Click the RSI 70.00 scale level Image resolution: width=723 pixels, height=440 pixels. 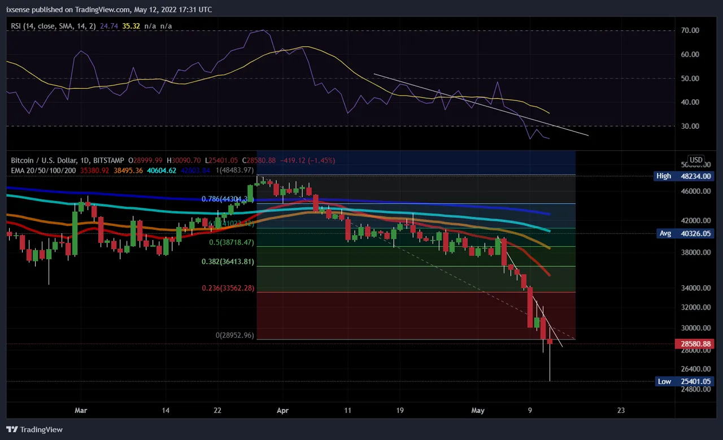(690, 31)
